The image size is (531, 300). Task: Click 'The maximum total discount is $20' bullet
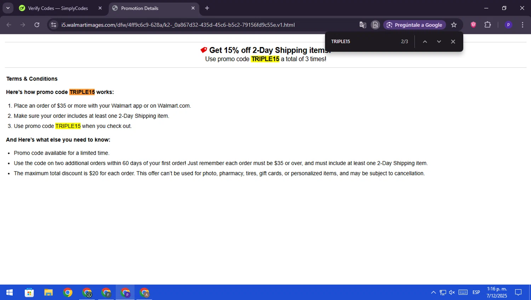(x=219, y=173)
